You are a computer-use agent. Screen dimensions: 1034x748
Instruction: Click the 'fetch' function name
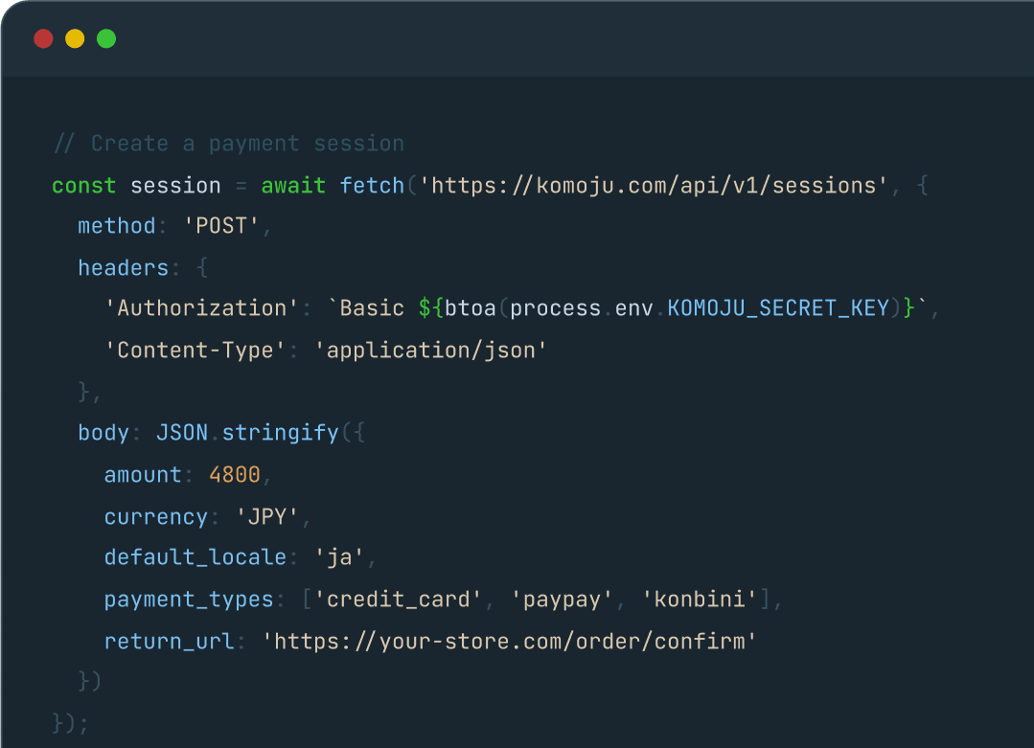tap(372, 185)
